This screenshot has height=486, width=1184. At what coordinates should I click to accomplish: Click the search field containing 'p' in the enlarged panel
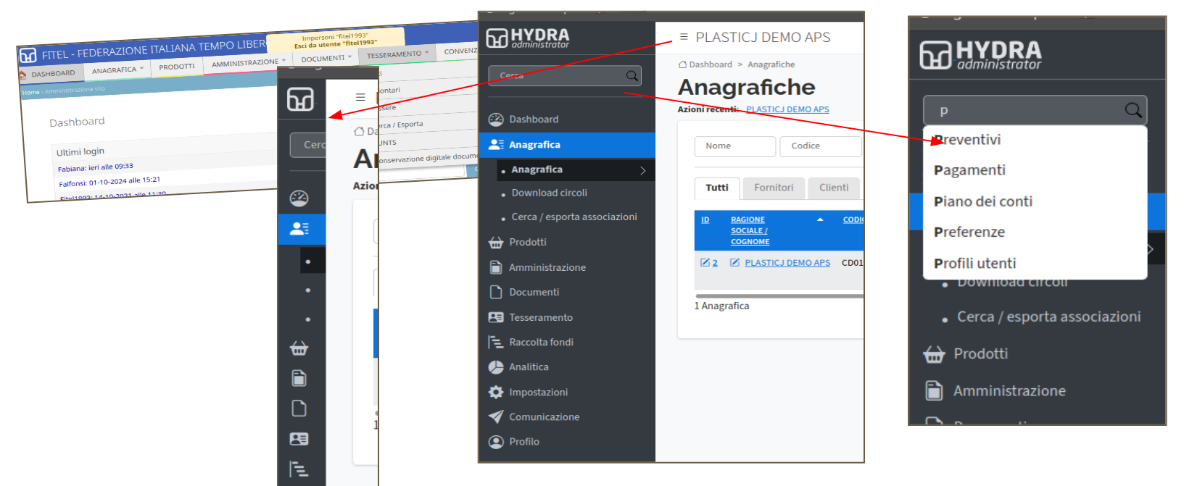pos(1035,110)
